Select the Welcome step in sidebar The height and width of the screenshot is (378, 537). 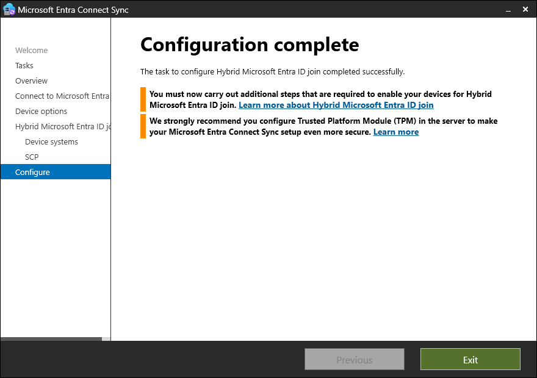tap(32, 50)
